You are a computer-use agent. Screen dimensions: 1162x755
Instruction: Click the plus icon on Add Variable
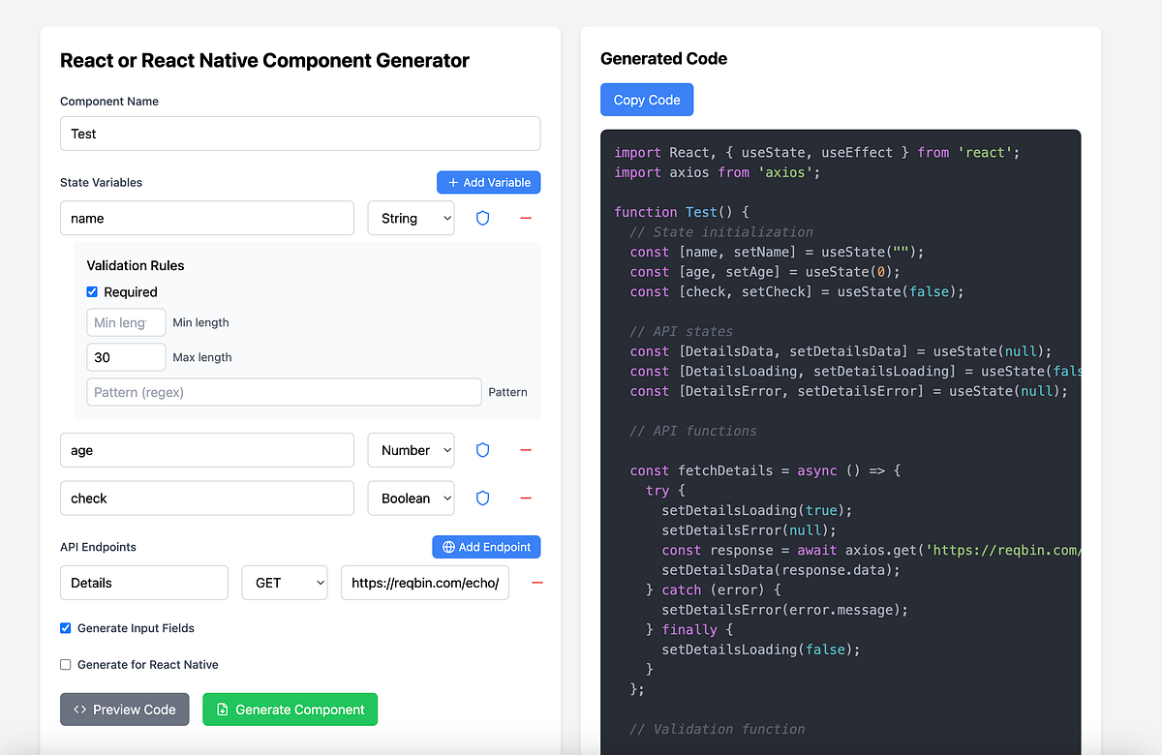tap(452, 182)
